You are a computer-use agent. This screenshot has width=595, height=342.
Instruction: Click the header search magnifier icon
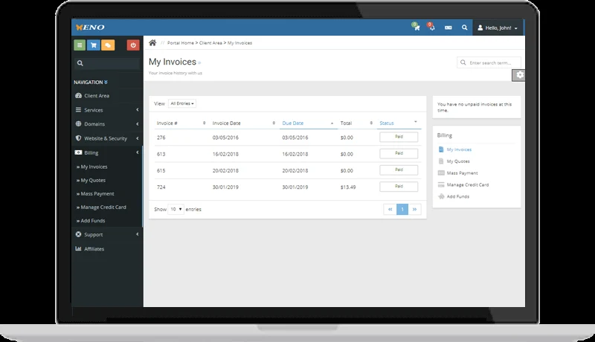464,28
